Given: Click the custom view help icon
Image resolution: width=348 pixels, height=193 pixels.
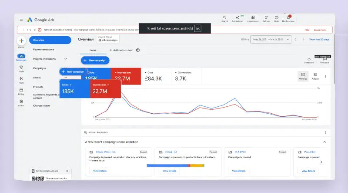Looking at the screenshot, I should coord(138,50).
